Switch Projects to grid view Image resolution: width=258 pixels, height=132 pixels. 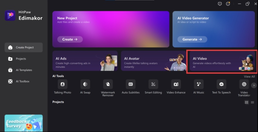click(246, 102)
